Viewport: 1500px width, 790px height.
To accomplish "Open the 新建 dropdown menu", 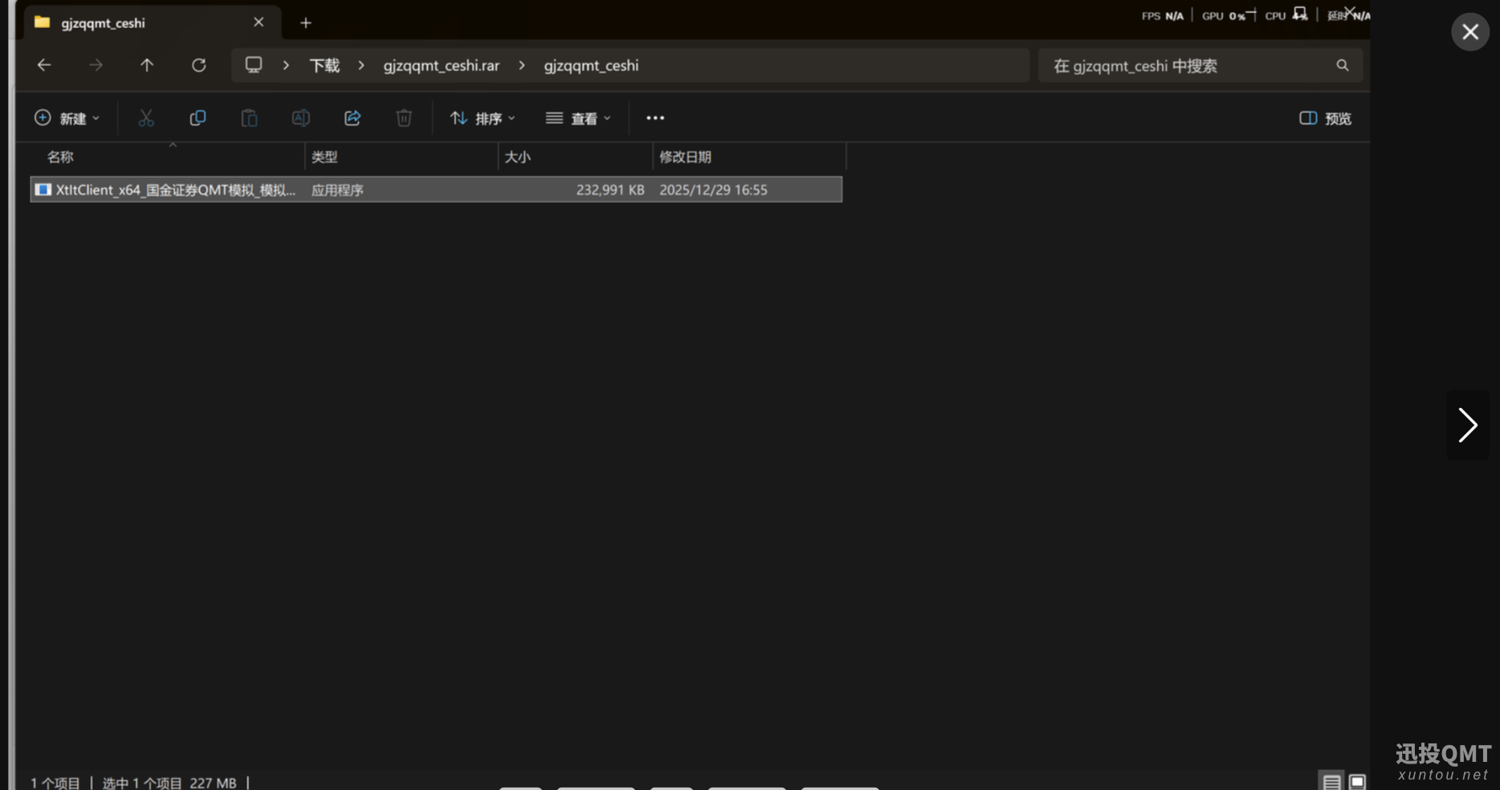I will pos(67,118).
